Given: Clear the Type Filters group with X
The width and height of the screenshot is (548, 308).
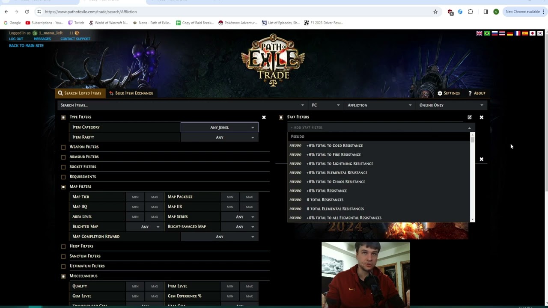Looking at the screenshot, I should pos(264,117).
